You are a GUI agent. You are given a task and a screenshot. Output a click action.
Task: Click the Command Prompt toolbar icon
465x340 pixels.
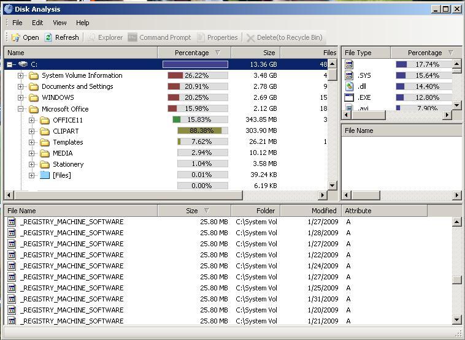(133, 37)
